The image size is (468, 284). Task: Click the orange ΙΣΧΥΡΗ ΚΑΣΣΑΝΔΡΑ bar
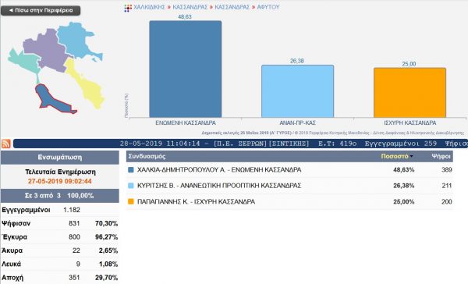click(409, 93)
